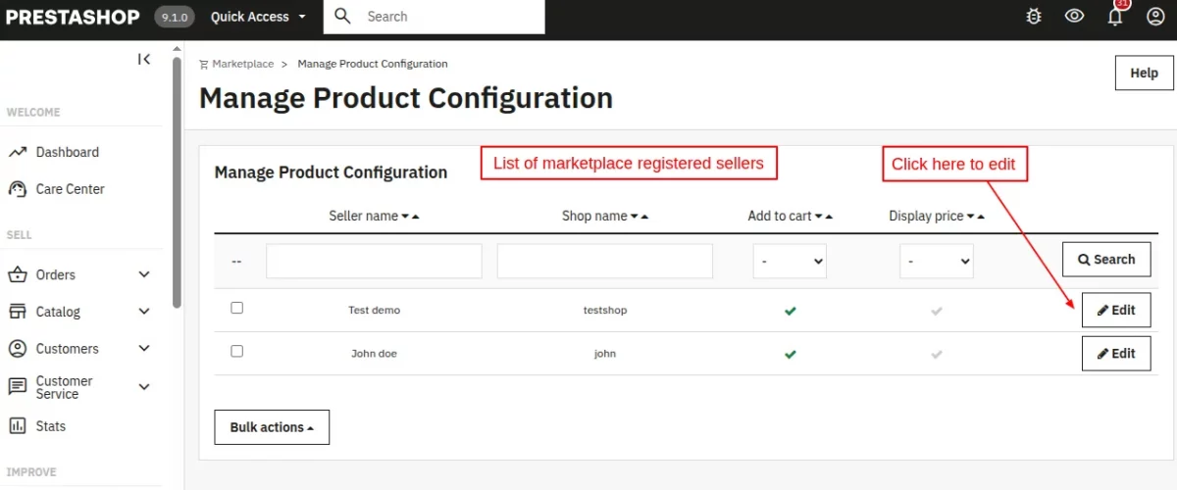The image size is (1177, 490).
Task: Click the Care Center headset icon
Action: click(18, 189)
